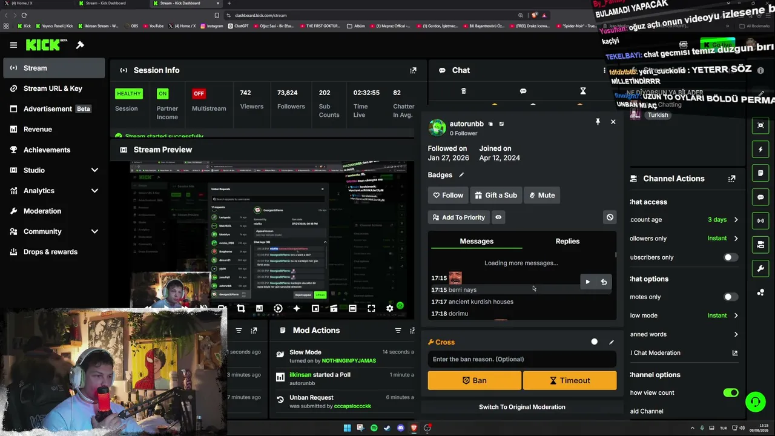Screen dimensions: 775x436
Task: Open Moderation in the sidebar
Action: (x=54, y=211)
